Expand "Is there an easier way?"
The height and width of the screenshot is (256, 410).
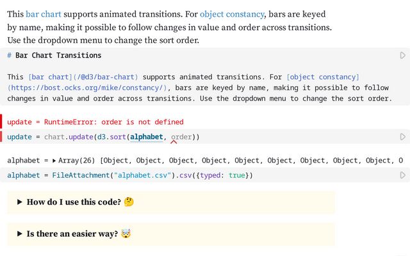coord(20,234)
